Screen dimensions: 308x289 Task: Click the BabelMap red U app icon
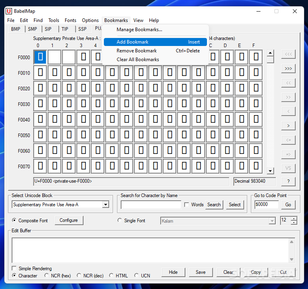(x=9, y=11)
